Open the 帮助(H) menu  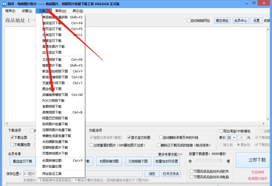tap(60, 11)
